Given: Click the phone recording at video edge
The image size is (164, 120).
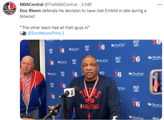Looking at the screenshot, I should [x=156, y=82].
